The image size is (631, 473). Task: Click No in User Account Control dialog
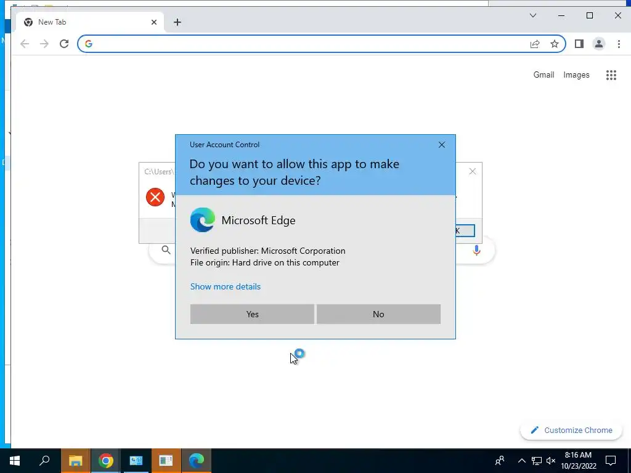378,314
